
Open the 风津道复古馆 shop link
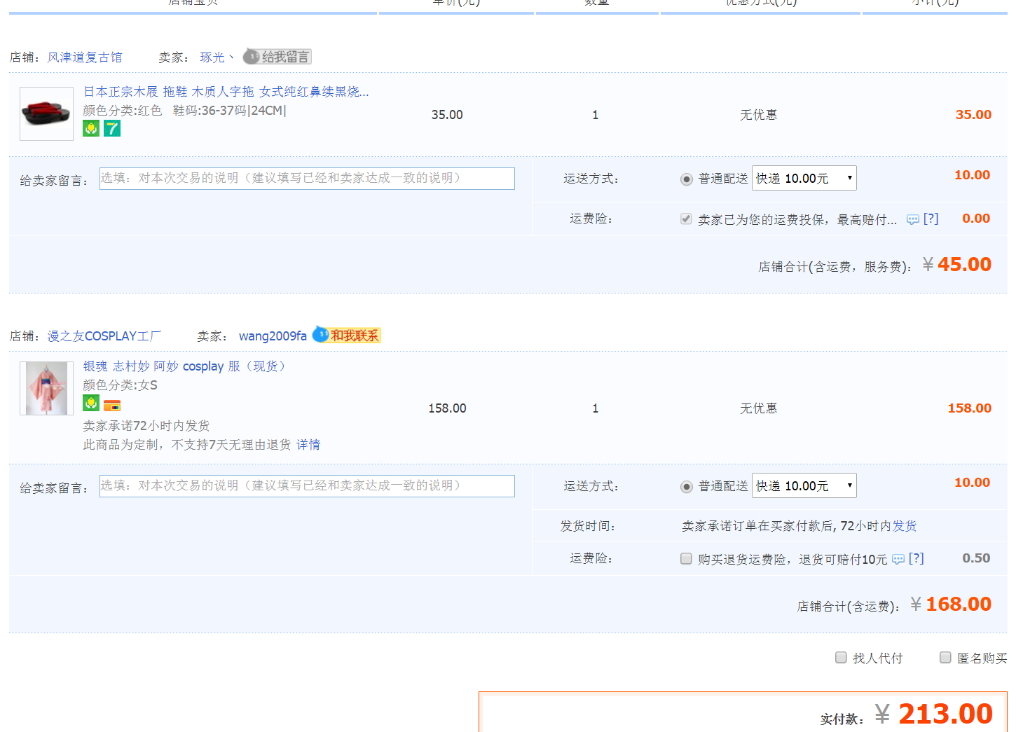pos(85,57)
